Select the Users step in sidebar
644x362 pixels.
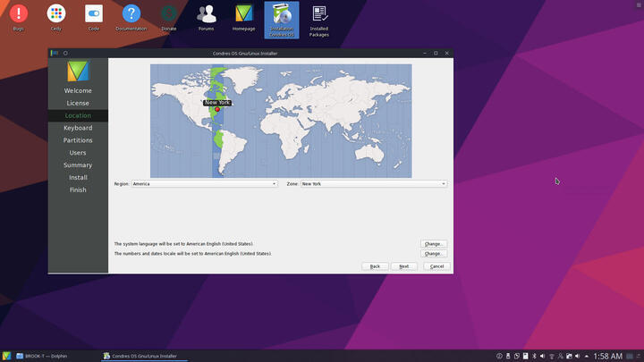click(78, 153)
